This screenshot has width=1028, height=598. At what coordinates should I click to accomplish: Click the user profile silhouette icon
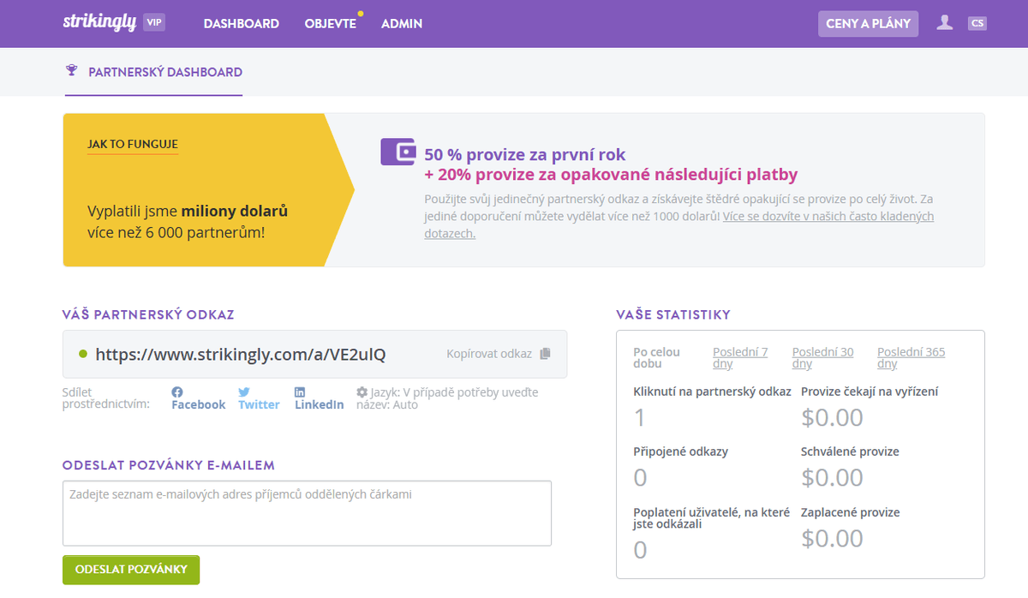pos(944,23)
